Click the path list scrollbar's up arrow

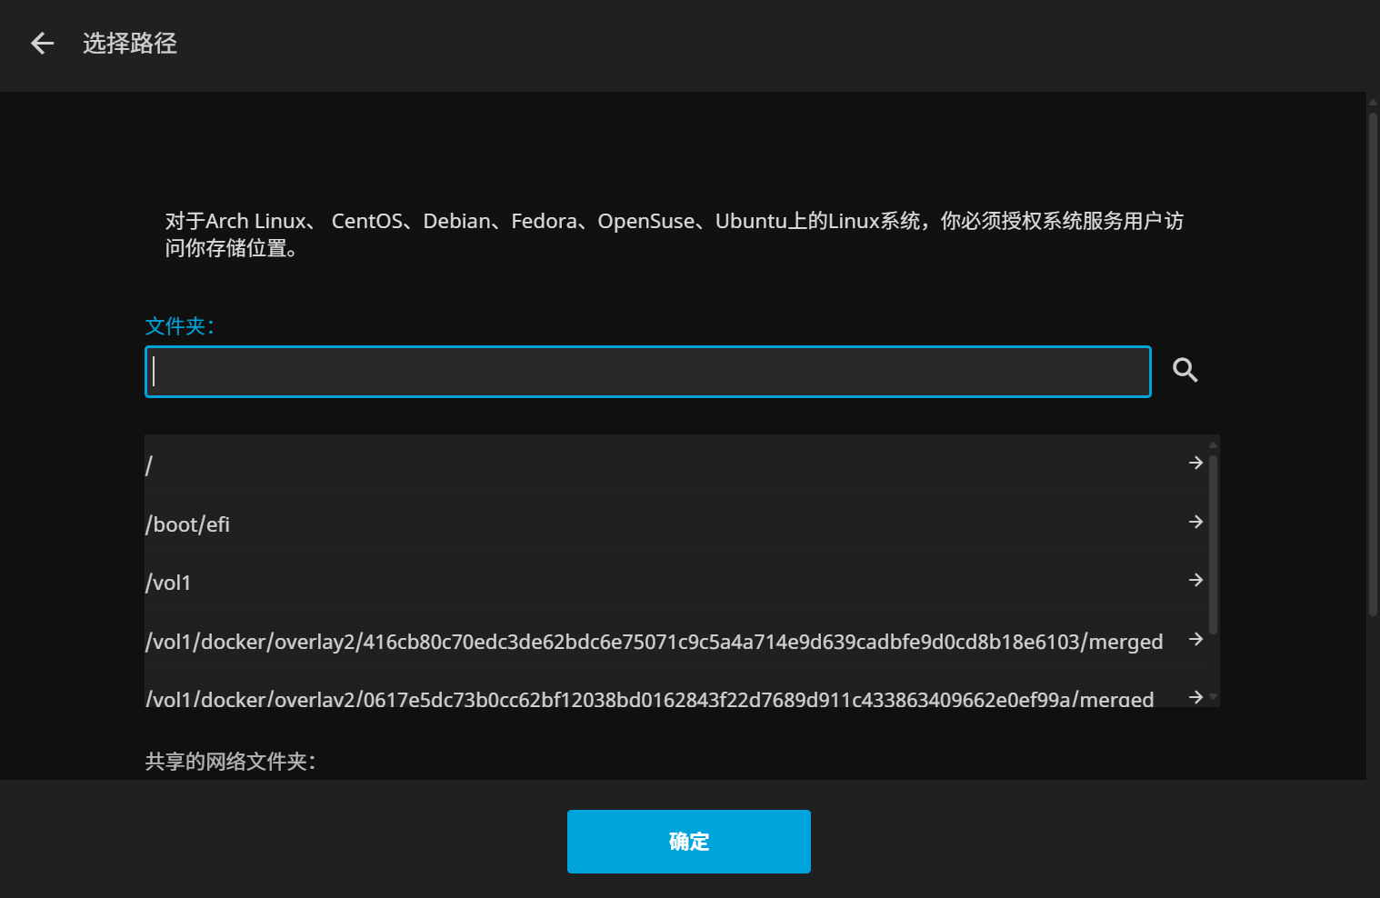pos(1213,444)
